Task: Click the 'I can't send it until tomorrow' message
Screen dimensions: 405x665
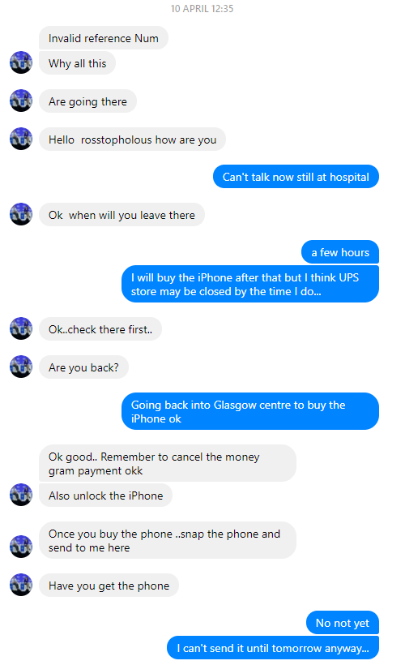Action: click(x=273, y=648)
